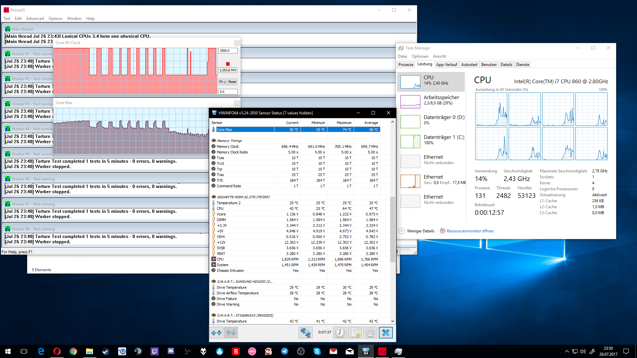Open HWiNFO remote network monitoring icon

[x=305, y=332]
